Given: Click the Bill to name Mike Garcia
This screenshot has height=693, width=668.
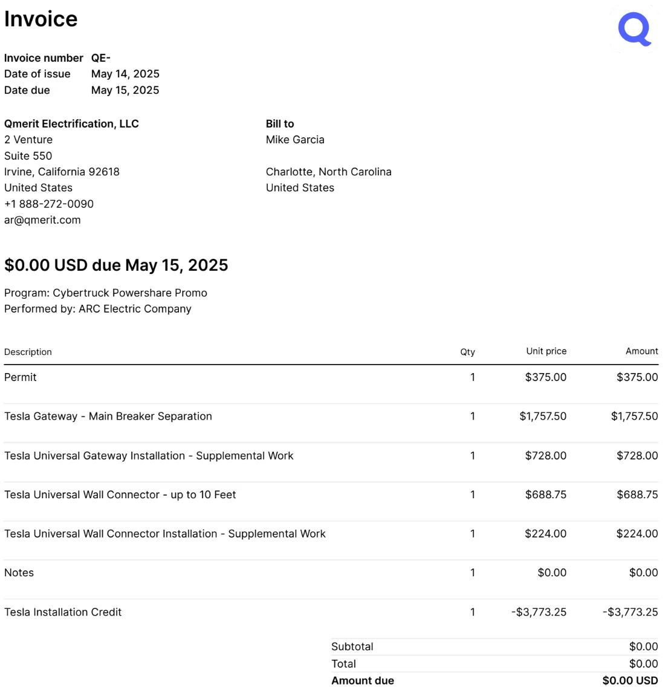Looking at the screenshot, I should pyautogui.click(x=295, y=140).
